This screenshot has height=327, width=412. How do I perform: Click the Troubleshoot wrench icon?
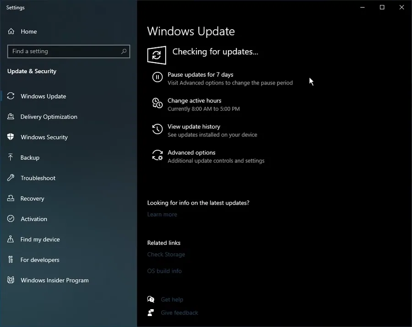click(x=11, y=178)
